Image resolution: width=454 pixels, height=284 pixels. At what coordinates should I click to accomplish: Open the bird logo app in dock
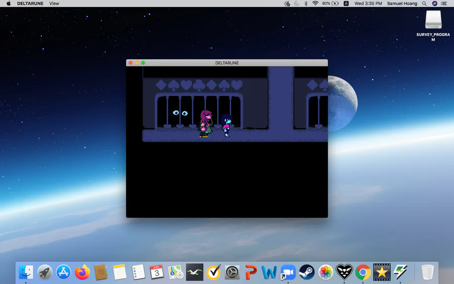point(195,272)
